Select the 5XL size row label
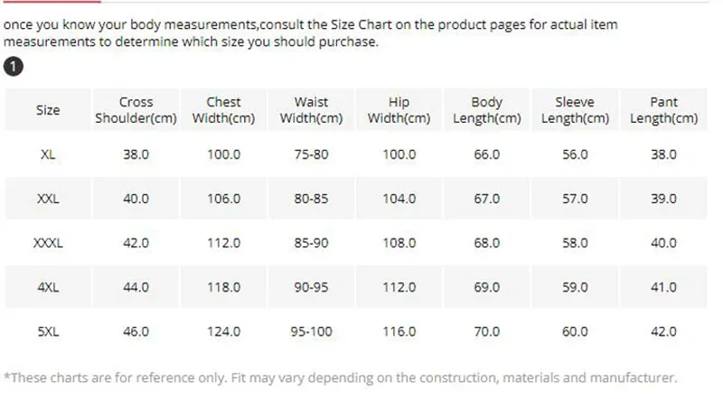This screenshot has width=723, height=399. (x=48, y=331)
